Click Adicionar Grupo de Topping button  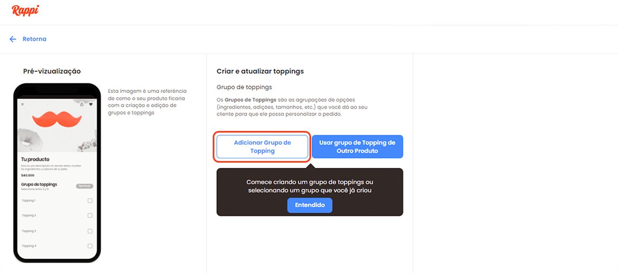click(262, 147)
